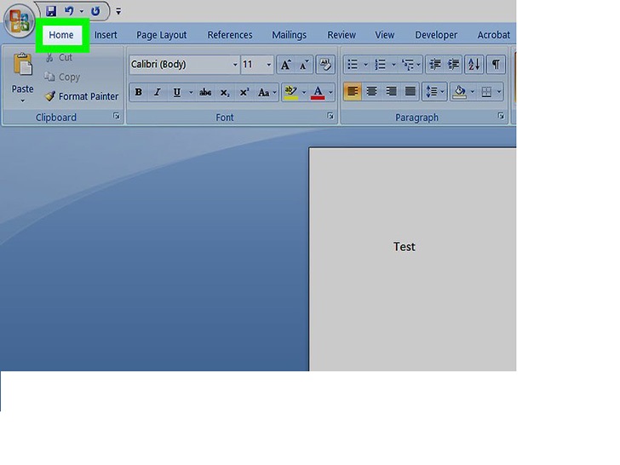
Task: Apply yellow text highlight color
Action: [291, 92]
